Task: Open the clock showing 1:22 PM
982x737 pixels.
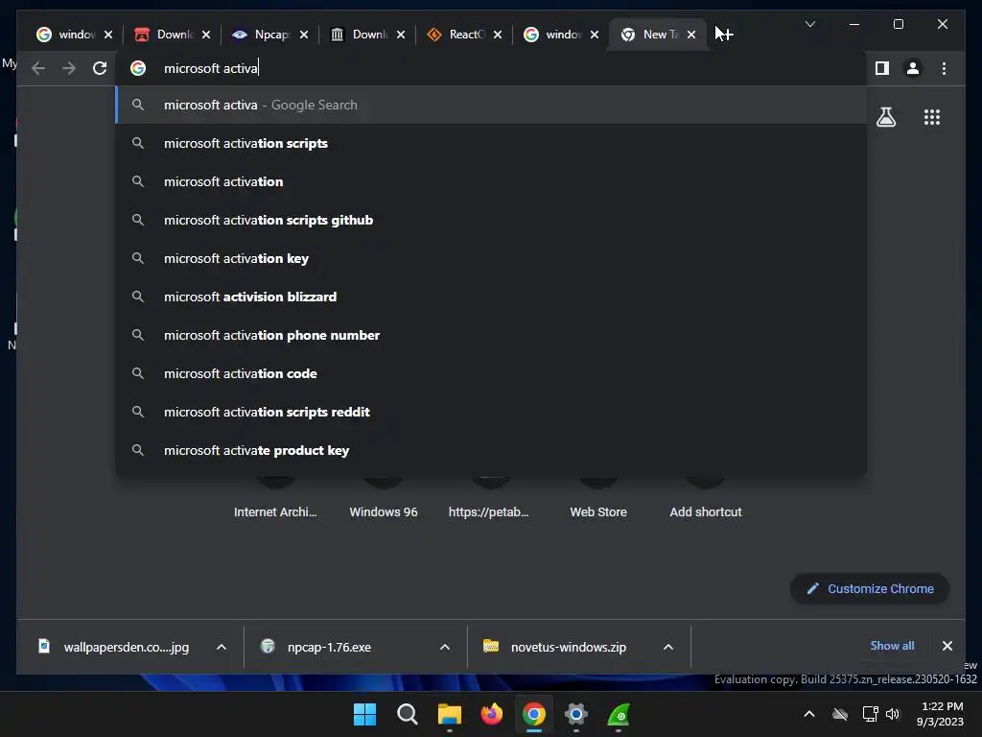Action: pos(941,714)
